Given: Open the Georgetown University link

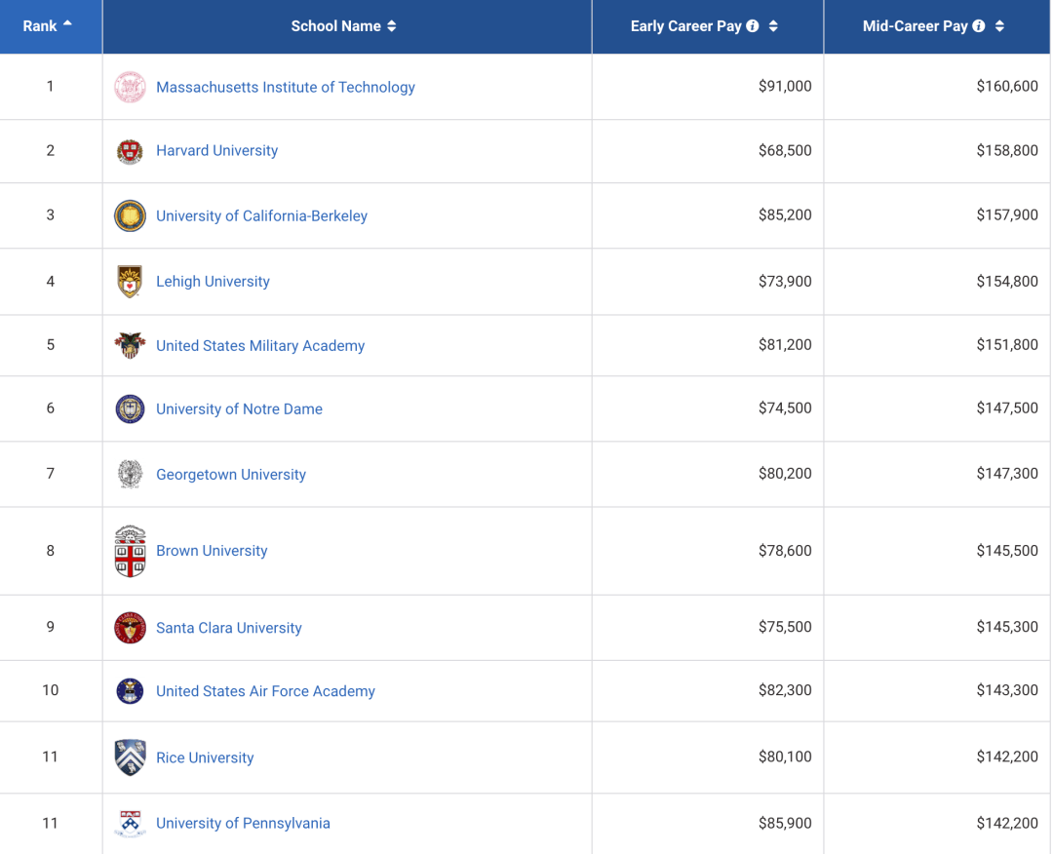Looking at the screenshot, I should click(x=231, y=475).
